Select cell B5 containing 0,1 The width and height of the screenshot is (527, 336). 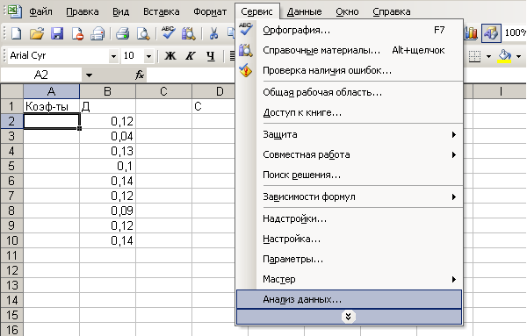click(107, 166)
